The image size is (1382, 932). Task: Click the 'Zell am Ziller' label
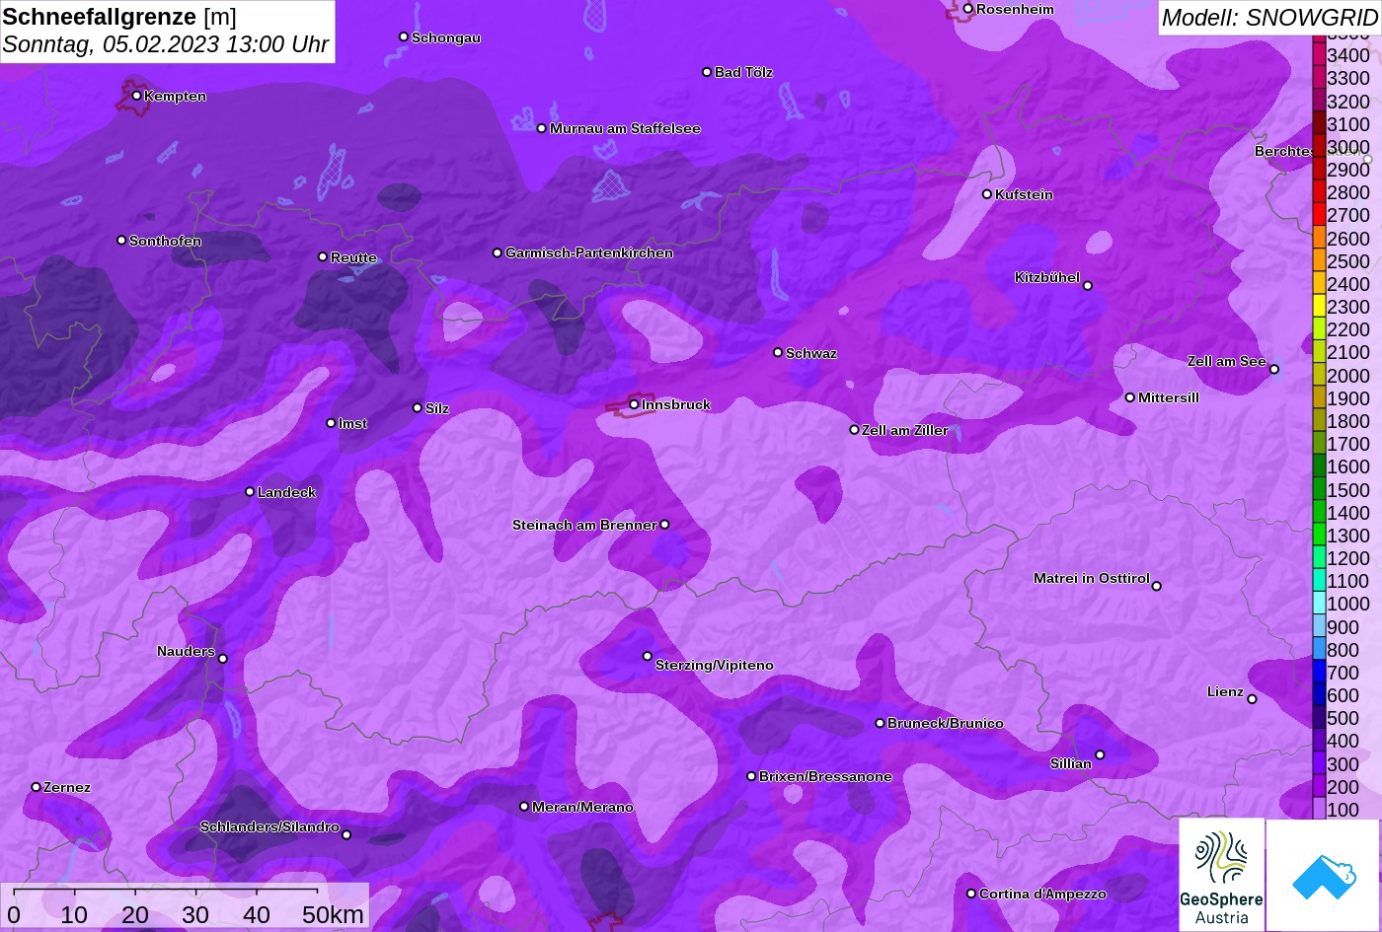[905, 430]
